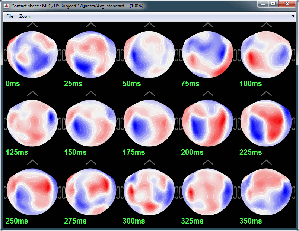Pick the 250ms topography map
Image resolution: width=299 pixels, height=231 pixels.
tap(32, 192)
